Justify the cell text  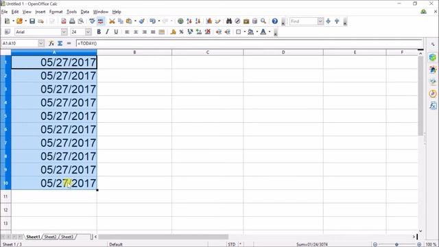pos(153,32)
